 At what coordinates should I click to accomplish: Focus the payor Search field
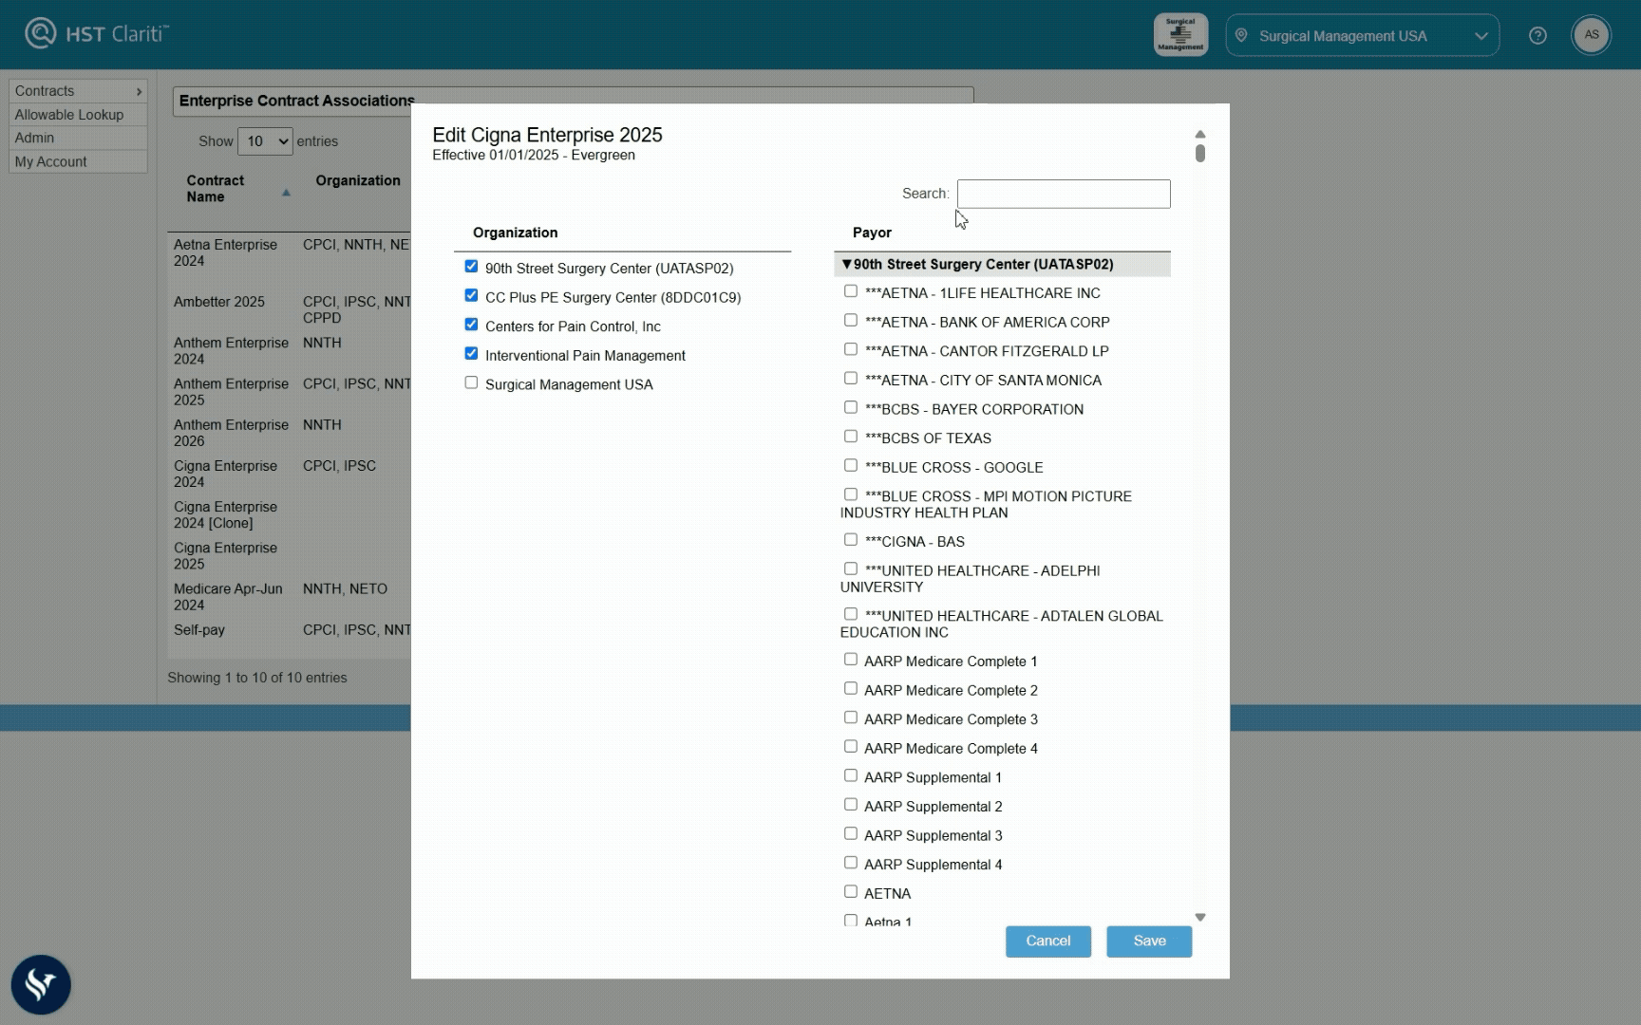click(1064, 194)
